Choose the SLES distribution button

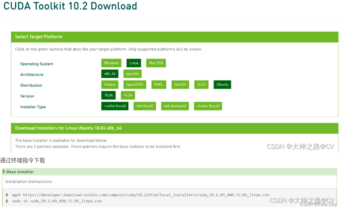[x=201, y=85]
